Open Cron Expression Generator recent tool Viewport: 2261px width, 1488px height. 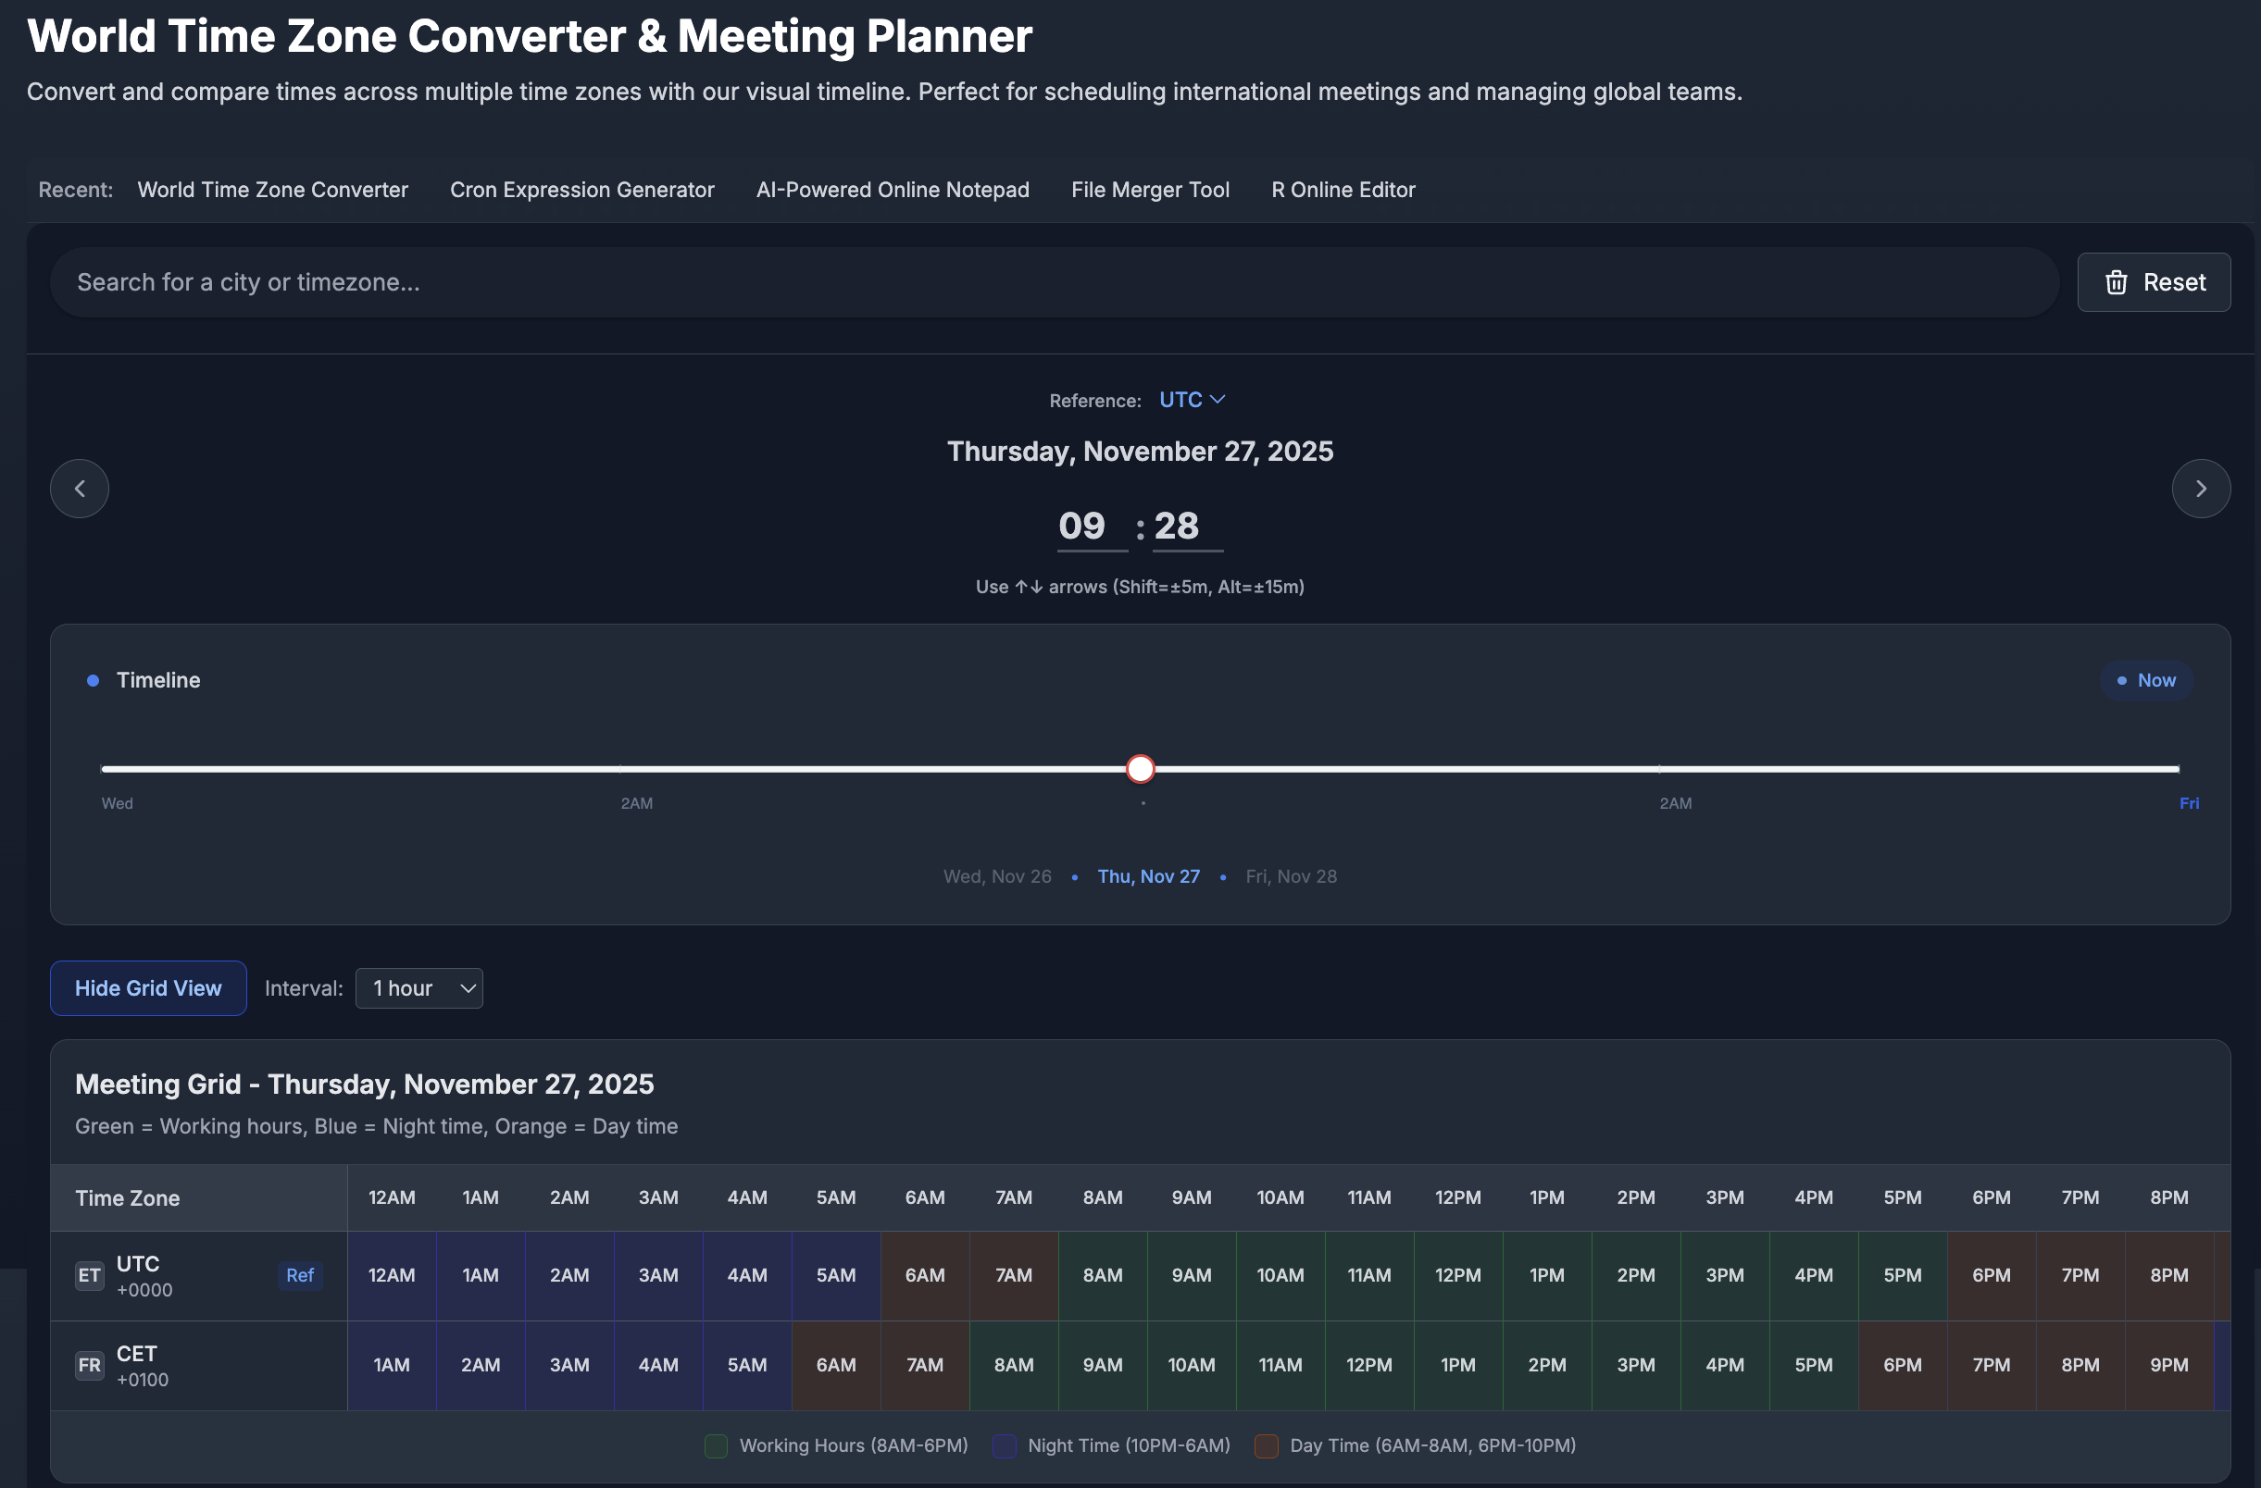tap(581, 190)
